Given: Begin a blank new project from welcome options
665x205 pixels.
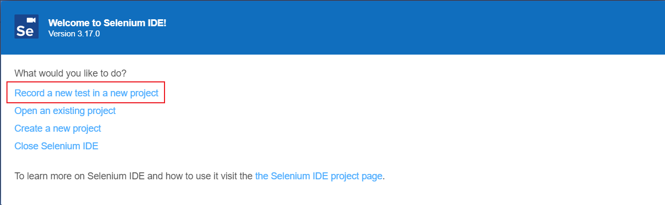Looking at the screenshot, I should tap(58, 128).
